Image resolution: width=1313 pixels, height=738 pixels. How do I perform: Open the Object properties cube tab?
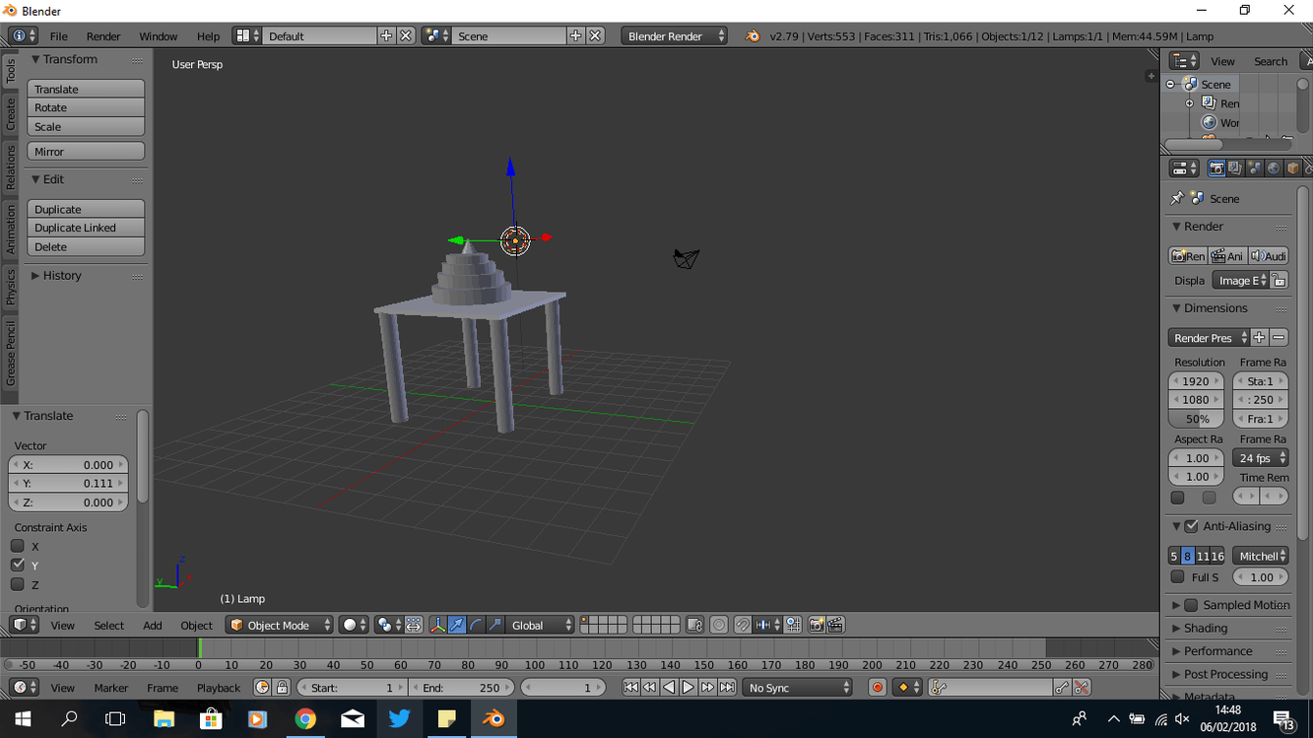click(1290, 167)
